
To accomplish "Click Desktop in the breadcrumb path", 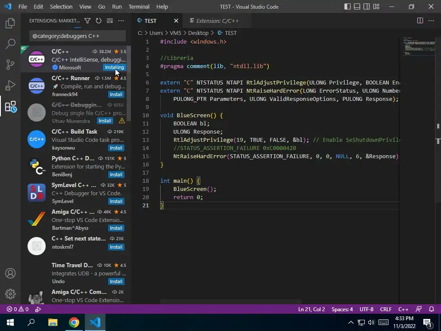I will pyautogui.click(x=198, y=33).
